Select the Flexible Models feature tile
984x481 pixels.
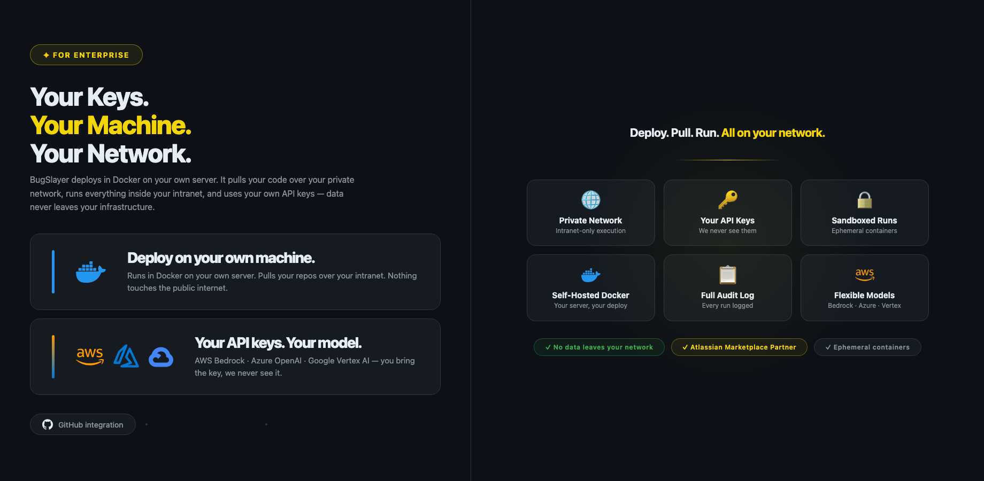(x=864, y=288)
